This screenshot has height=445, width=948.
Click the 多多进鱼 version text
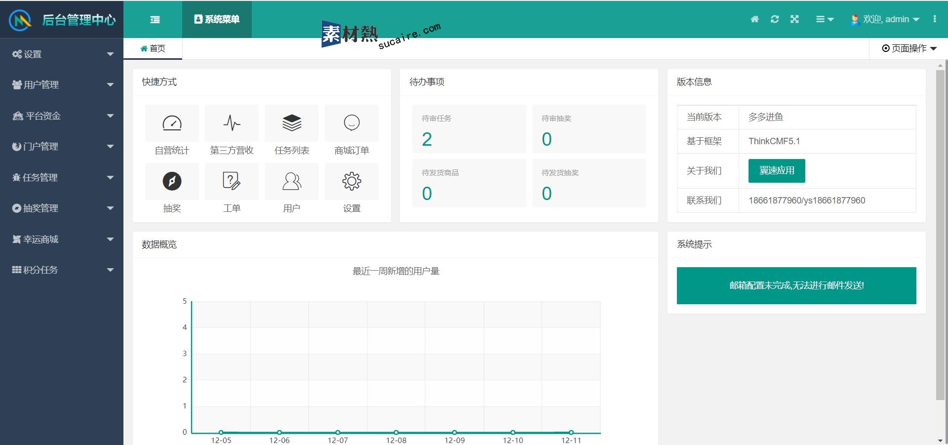[765, 117]
